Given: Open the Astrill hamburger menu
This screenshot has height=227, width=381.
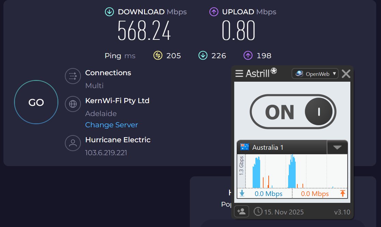Looking at the screenshot, I should 239,74.
